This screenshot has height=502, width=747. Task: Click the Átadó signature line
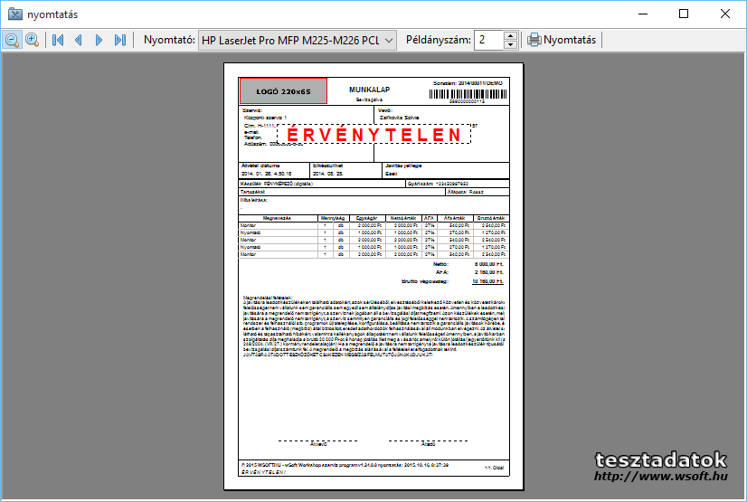(428, 442)
